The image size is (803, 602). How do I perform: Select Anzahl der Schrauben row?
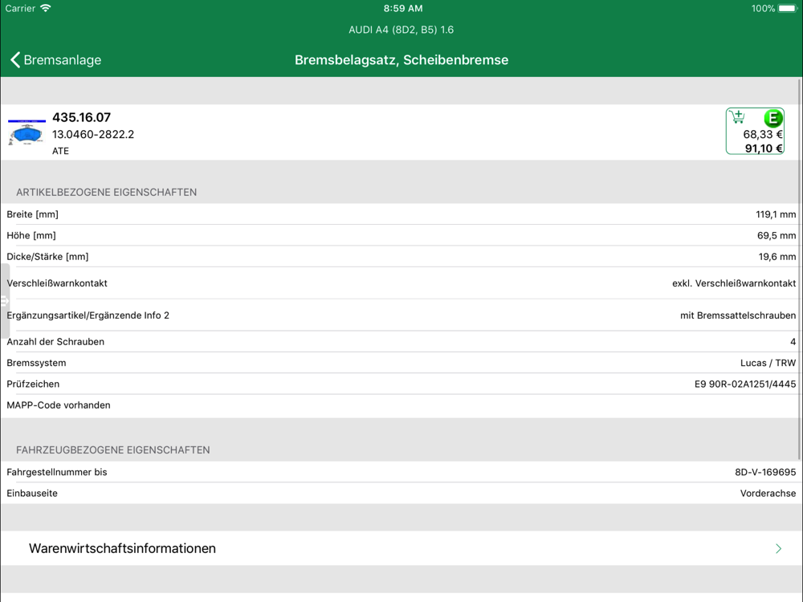point(401,341)
